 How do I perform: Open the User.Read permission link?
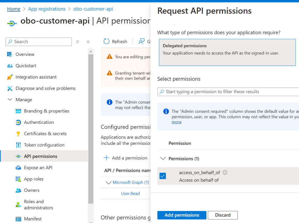(131, 193)
